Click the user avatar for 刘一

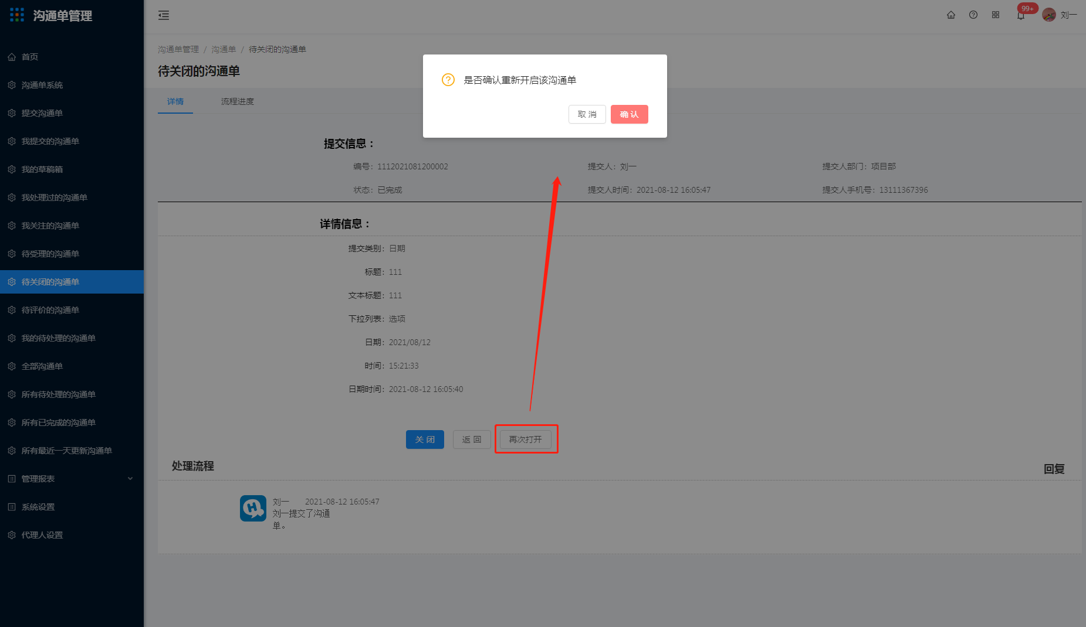[1049, 15]
